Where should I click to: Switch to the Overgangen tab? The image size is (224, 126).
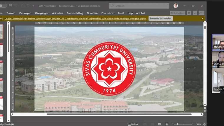pos(42,13)
